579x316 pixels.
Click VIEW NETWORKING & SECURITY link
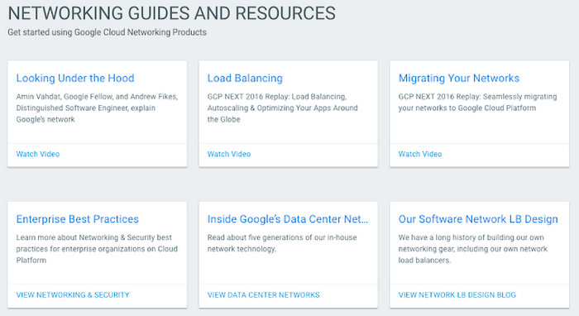[x=73, y=295]
